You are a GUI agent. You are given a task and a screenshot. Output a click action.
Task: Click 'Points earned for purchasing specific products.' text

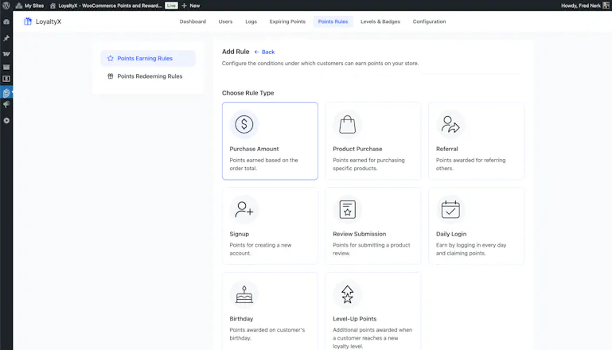coord(368,165)
